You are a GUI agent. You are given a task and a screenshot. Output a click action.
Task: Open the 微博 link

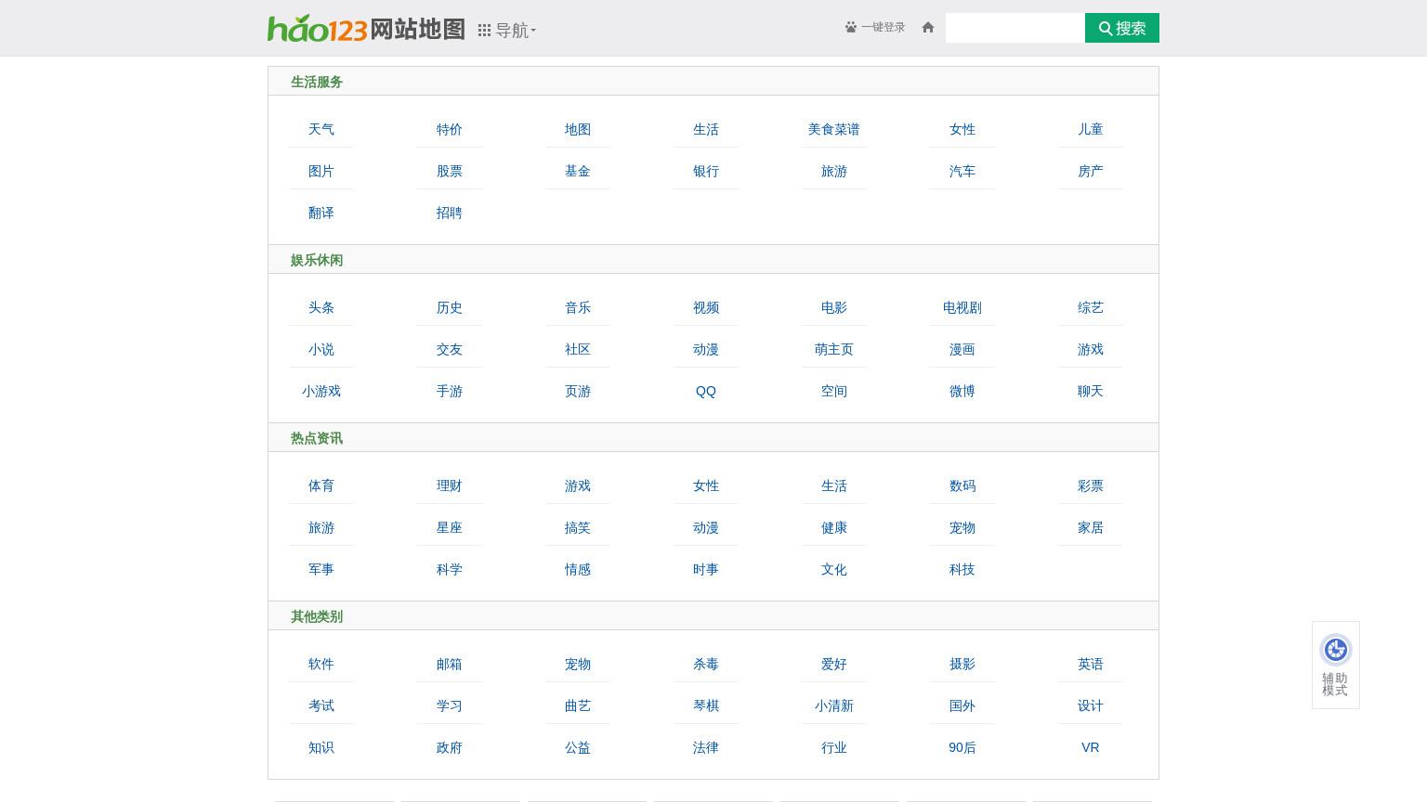(962, 391)
